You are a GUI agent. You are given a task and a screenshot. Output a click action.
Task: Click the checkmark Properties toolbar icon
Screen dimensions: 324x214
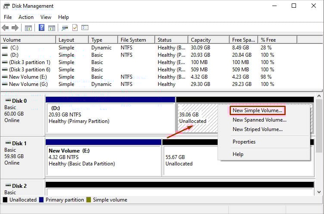pyautogui.click(x=75, y=28)
